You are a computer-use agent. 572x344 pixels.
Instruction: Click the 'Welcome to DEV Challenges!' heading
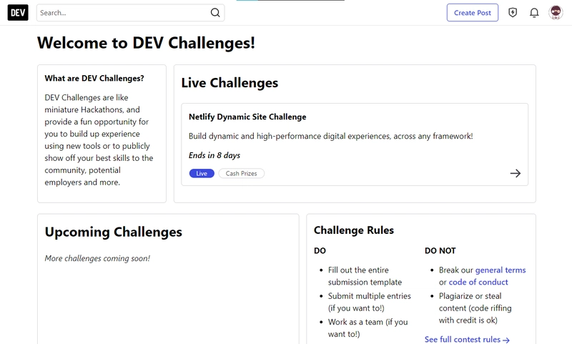click(x=146, y=43)
